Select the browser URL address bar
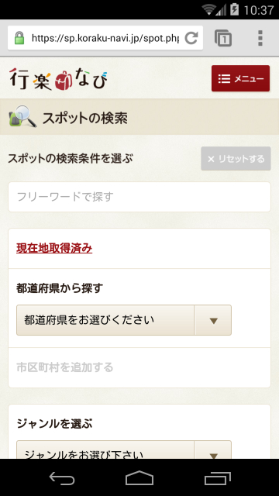This screenshot has width=279, height=496. 105,38
